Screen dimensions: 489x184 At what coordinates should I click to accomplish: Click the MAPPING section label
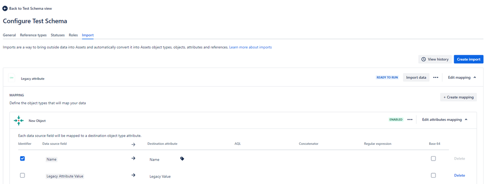(17, 95)
